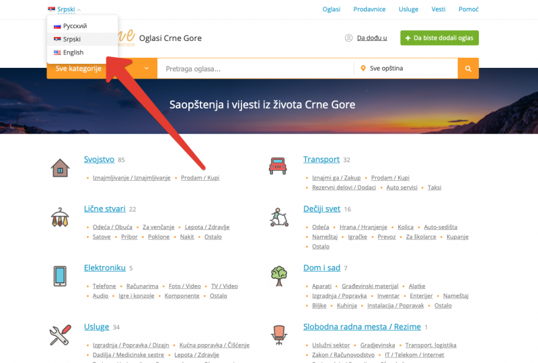
Task: Click the Pretraga oglasa search field
Action: [256, 69]
